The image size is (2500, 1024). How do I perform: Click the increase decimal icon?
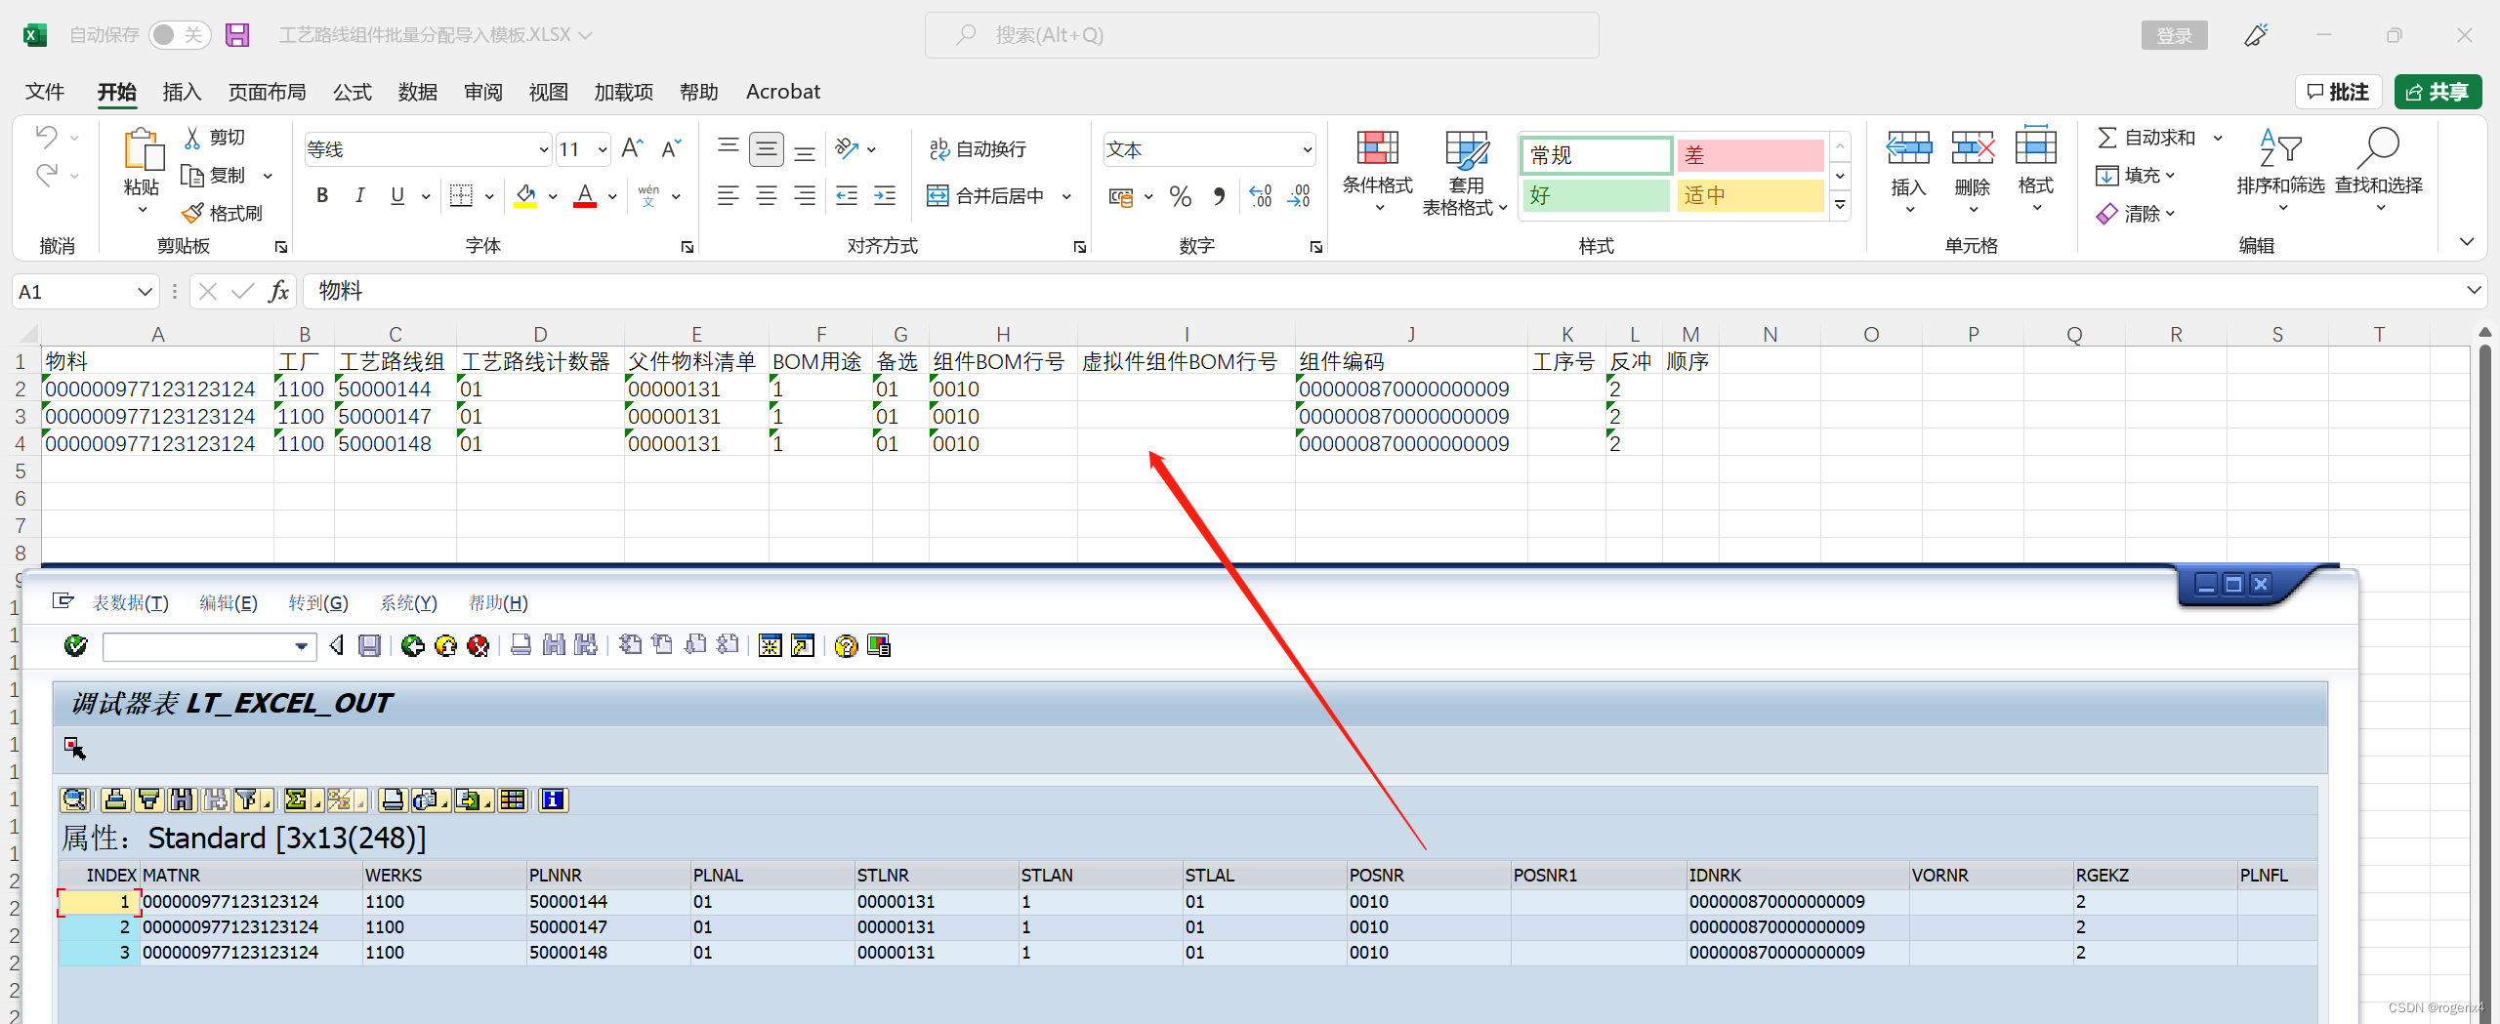pyautogui.click(x=1260, y=196)
